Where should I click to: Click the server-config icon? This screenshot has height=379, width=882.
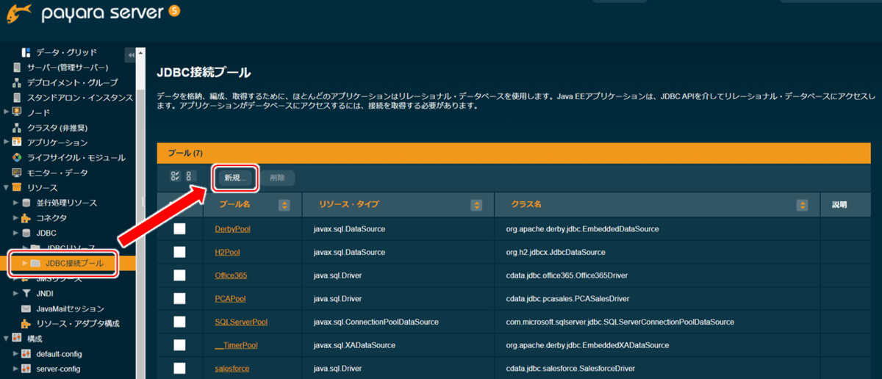point(26,369)
